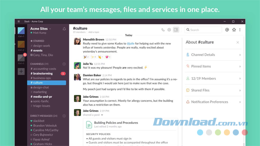Click Damien Baker's avatar
The image size is (260, 146).
click(78, 77)
